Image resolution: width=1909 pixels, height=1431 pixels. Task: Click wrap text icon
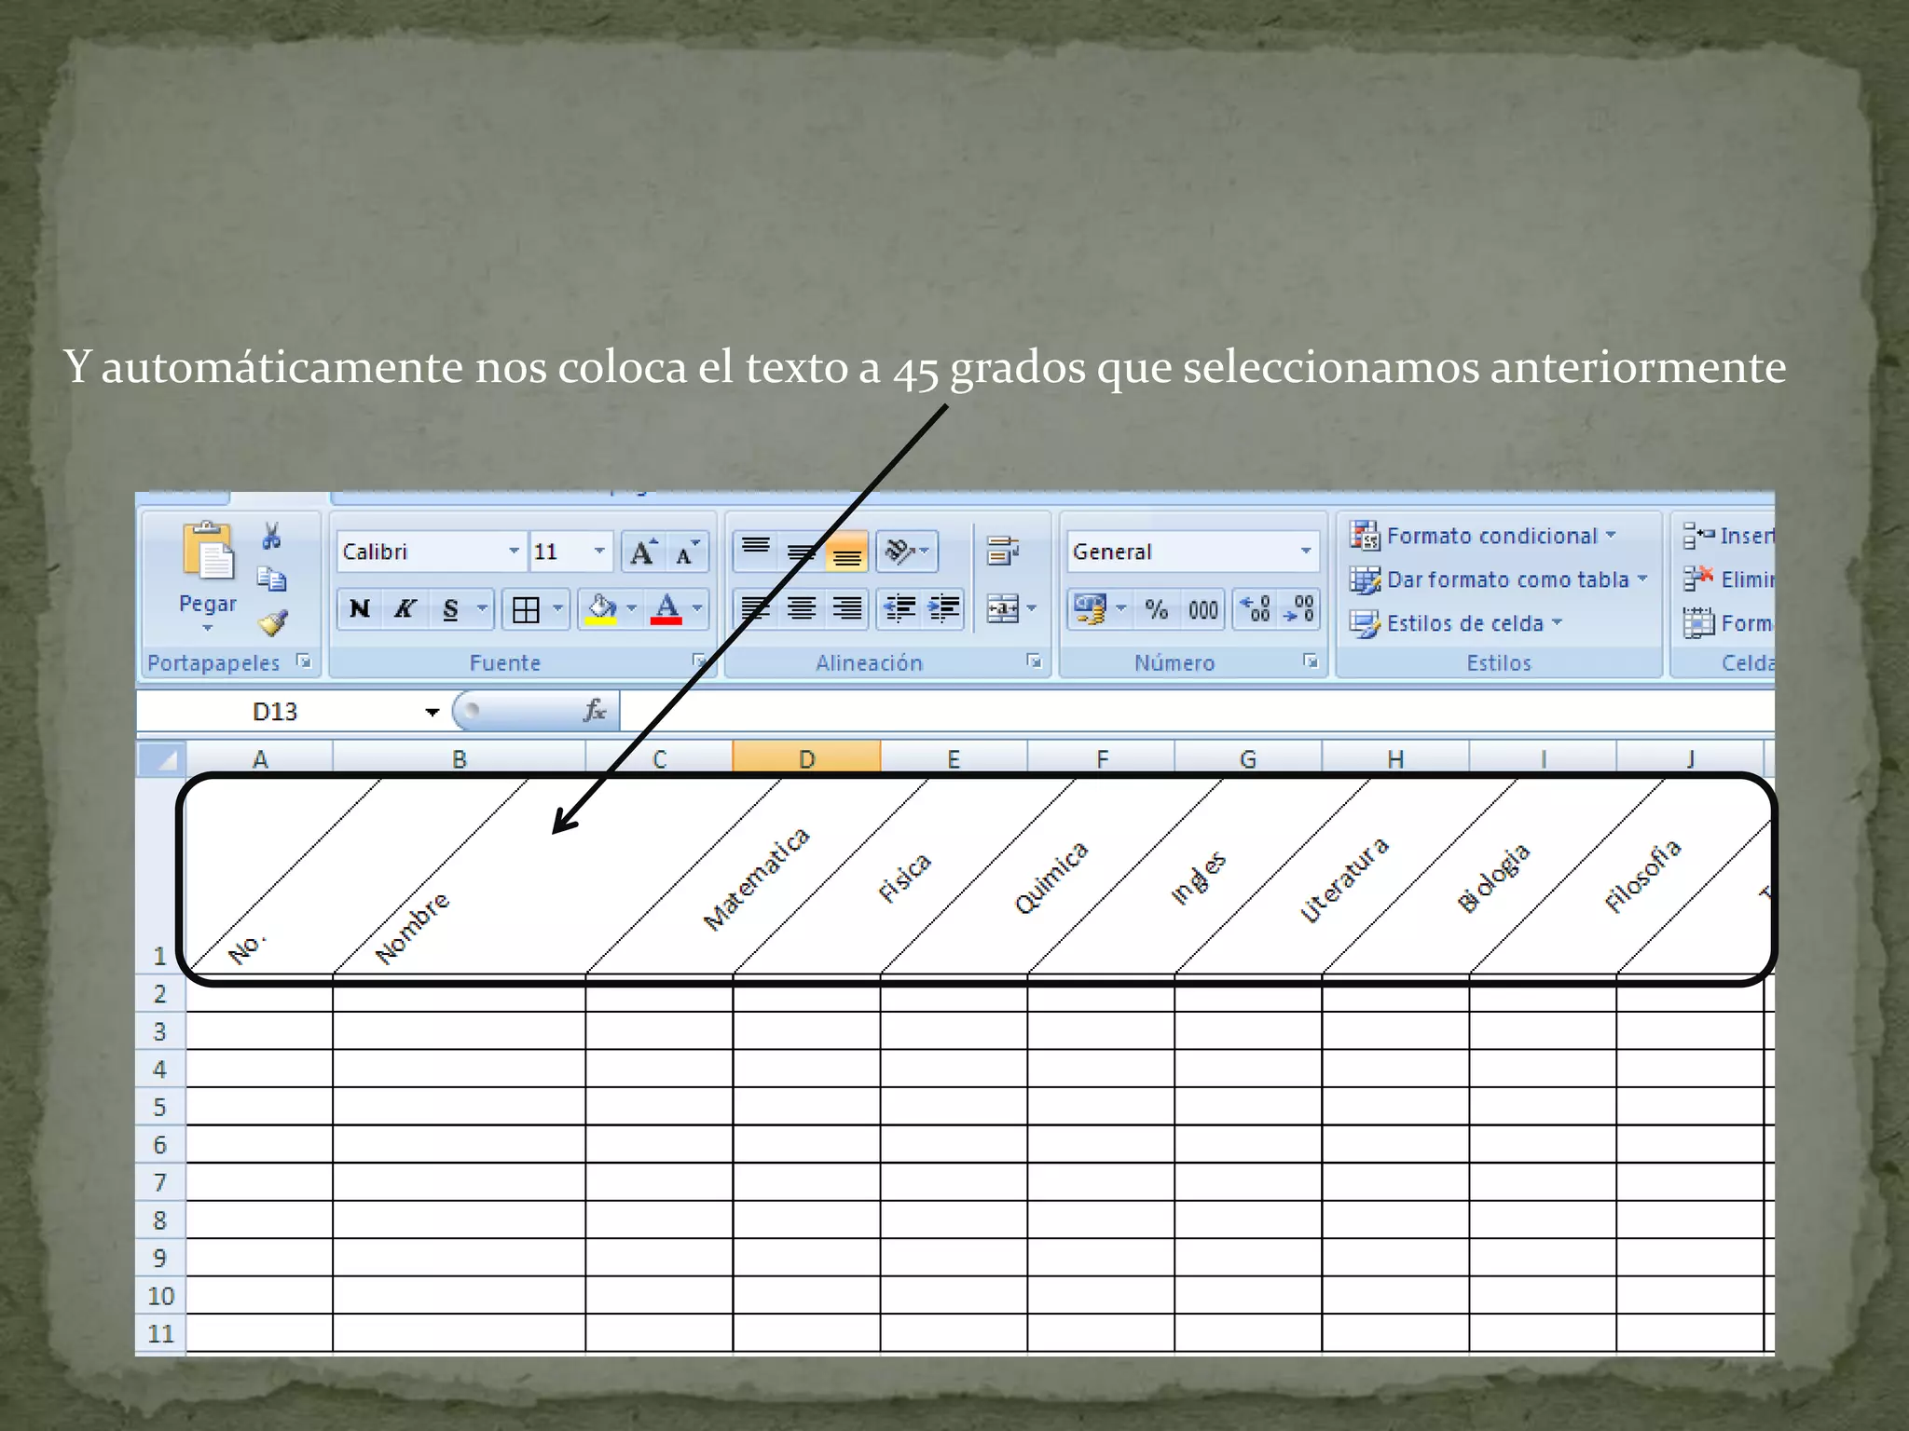[x=1003, y=551]
